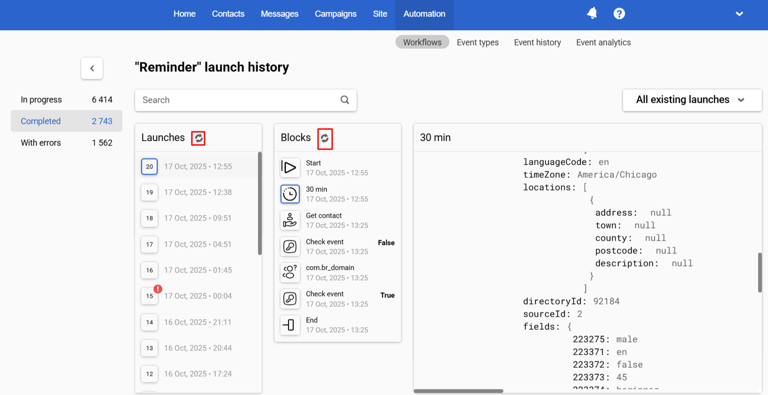768x395 pixels.
Task: Select launch dated 17 Oct, 2025 • 12:38
Action: (x=198, y=192)
